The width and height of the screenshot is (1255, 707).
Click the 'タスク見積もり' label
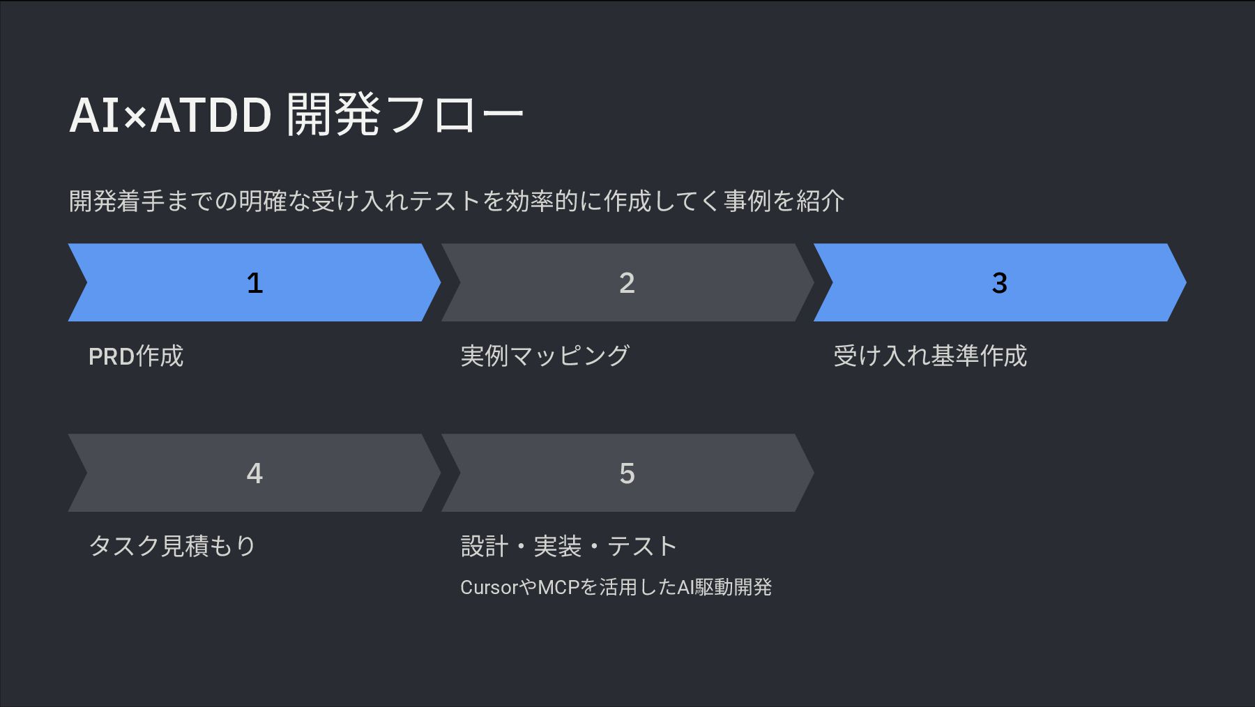pyautogui.click(x=172, y=546)
